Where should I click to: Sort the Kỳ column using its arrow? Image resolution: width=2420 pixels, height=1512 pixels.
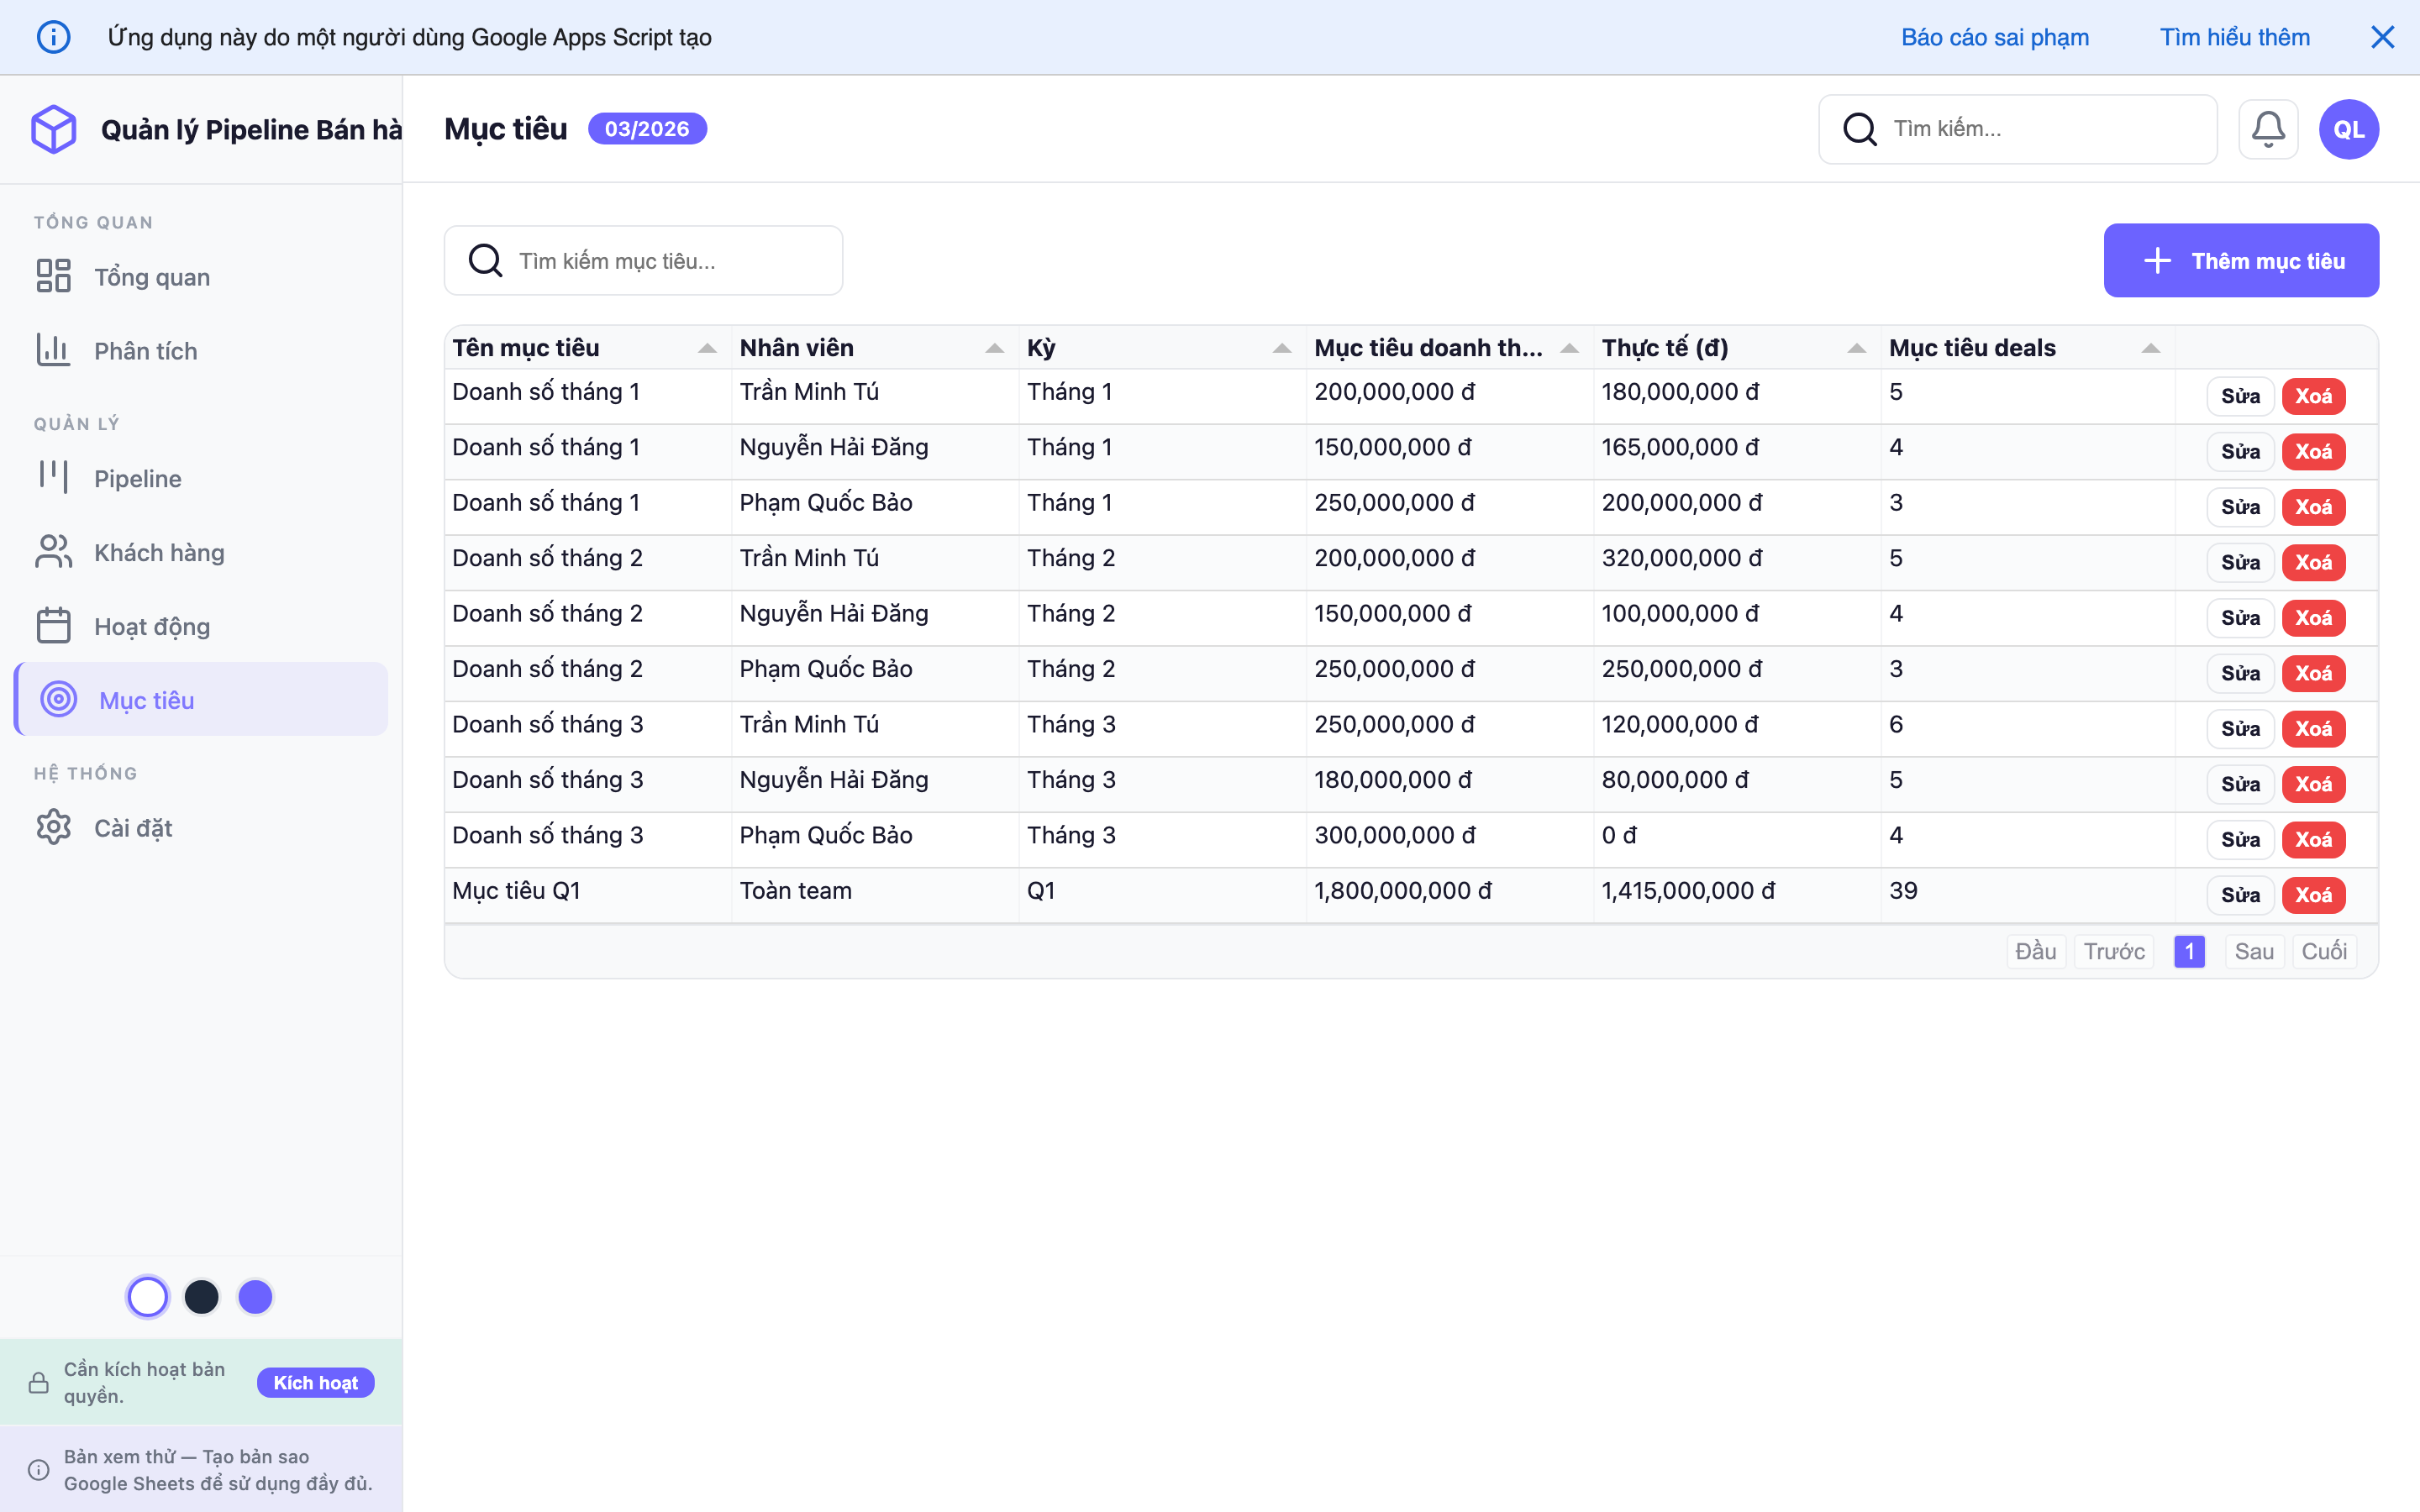(1281, 347)
